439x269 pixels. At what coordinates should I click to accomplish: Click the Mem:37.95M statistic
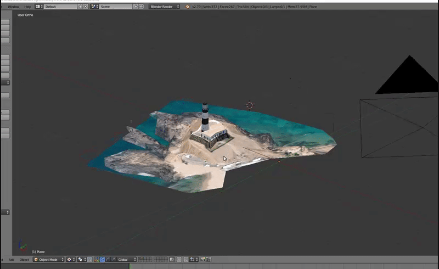coord(297,7)
